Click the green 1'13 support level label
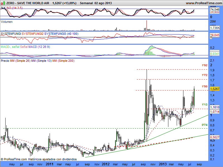 pos(205,105)
